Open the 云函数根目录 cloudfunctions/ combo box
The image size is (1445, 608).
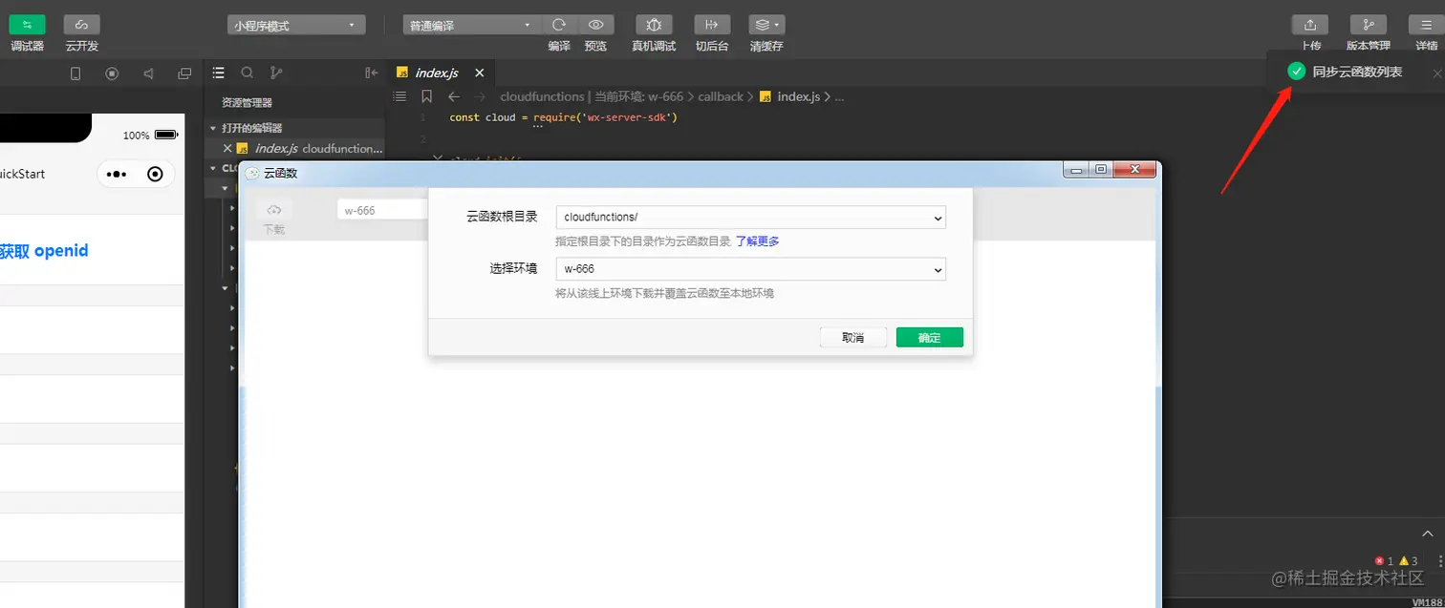coord(751,217)
